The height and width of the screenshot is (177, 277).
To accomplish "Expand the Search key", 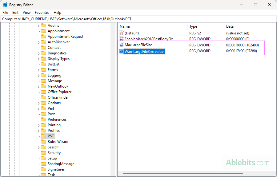I will pyautogui.click(x=39, y=147).
